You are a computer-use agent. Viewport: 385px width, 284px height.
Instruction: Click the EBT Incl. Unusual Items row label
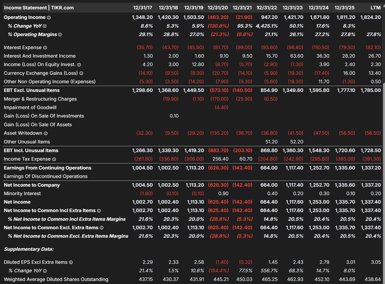pyautogui.click(x=31, y=150)
